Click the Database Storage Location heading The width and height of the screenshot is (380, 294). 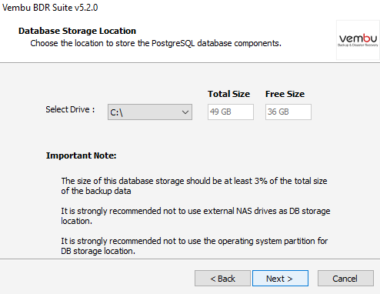point(77,31)
